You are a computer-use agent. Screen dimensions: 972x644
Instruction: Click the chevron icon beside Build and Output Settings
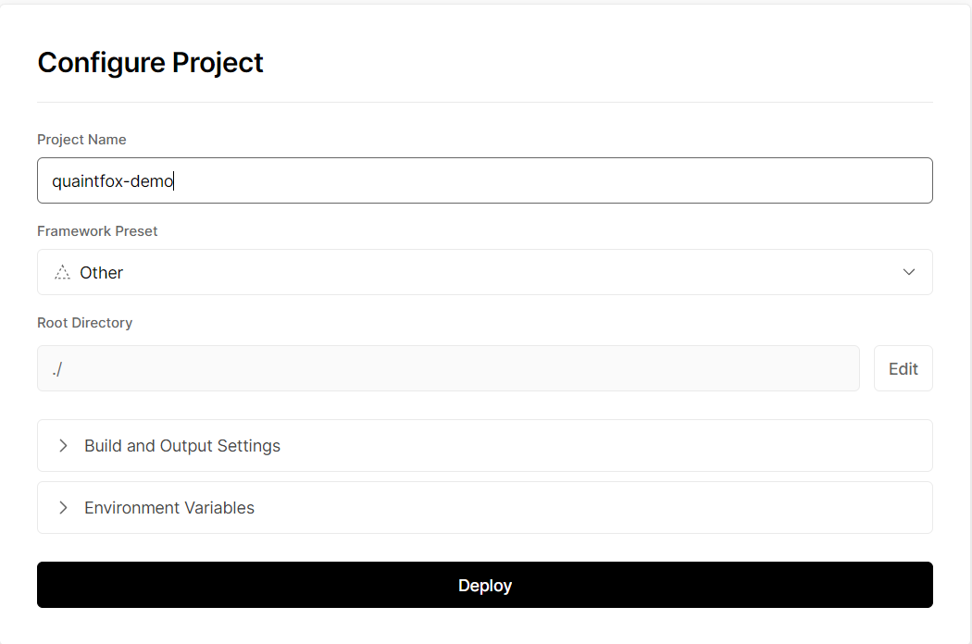click(x=63, y=445)
